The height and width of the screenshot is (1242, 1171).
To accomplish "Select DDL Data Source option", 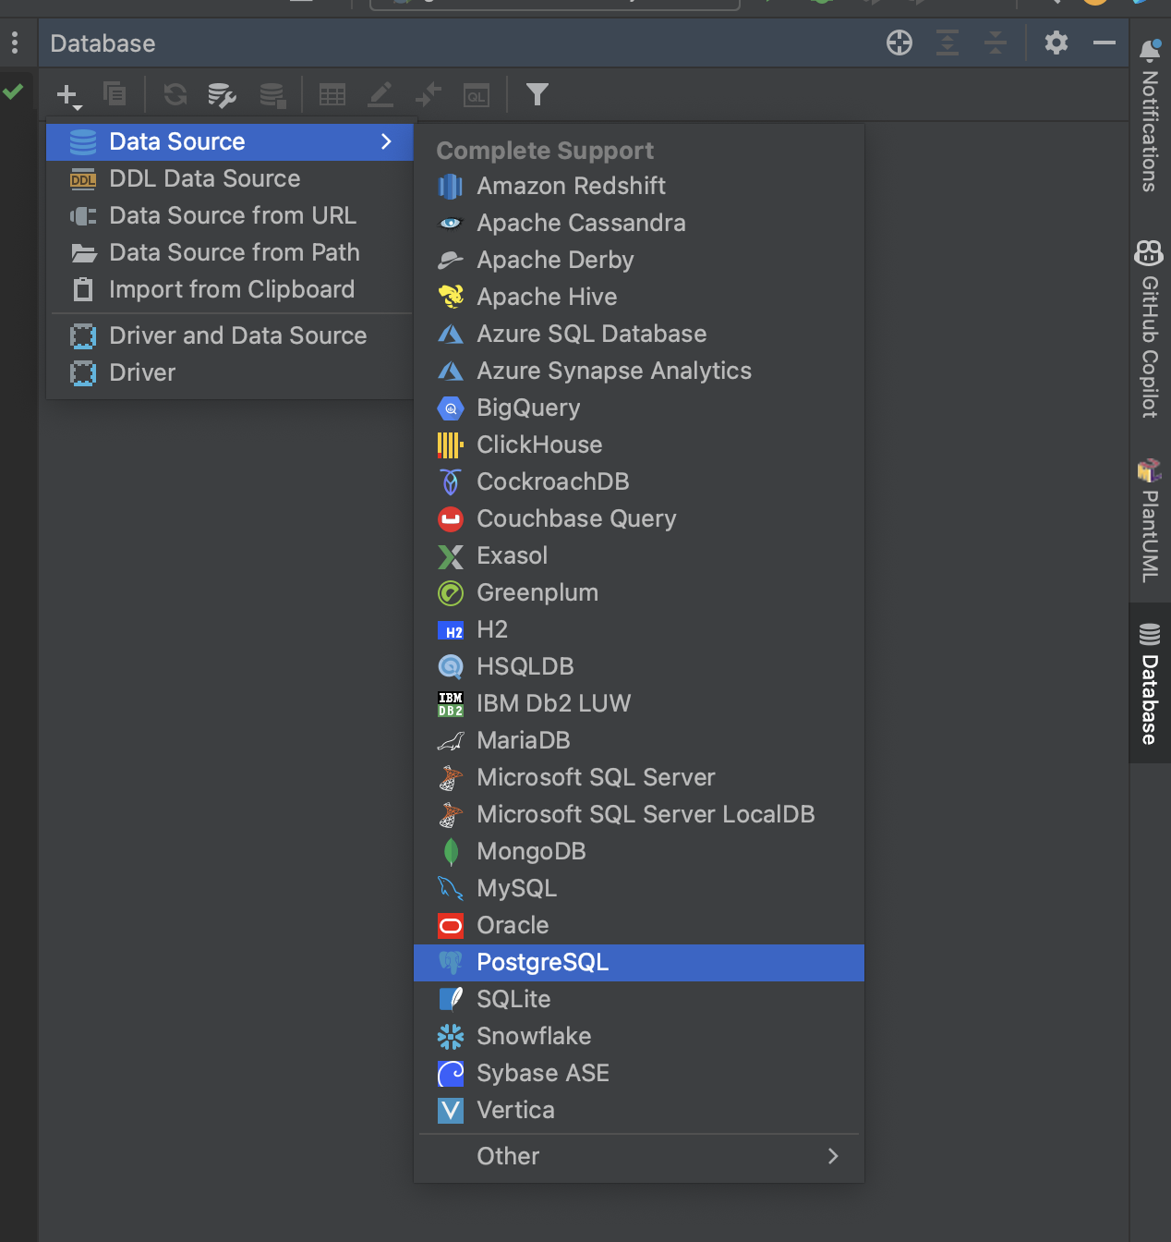I will click(204, 178).
